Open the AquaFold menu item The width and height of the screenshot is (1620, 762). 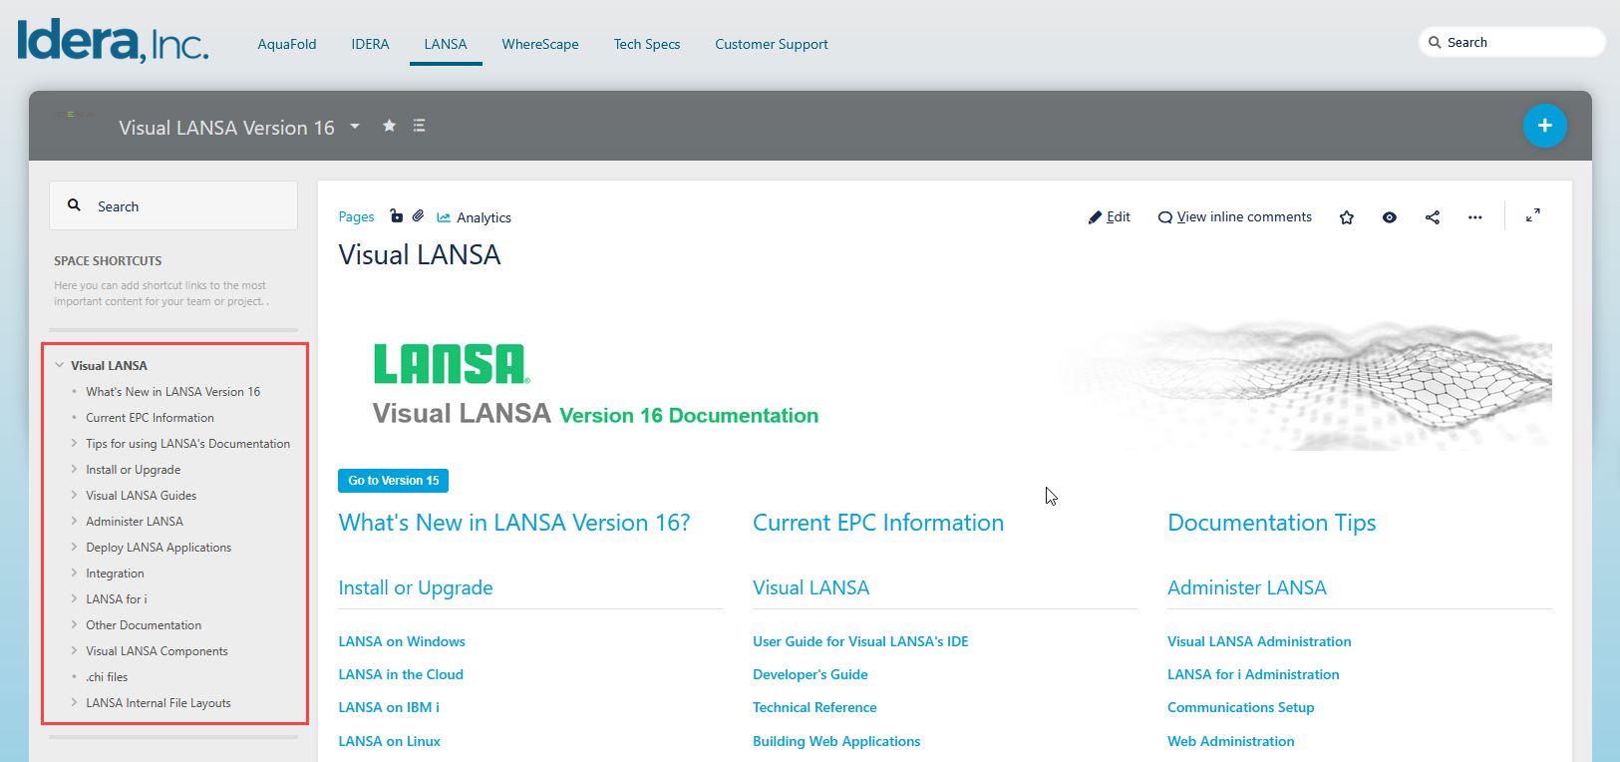point(287,44)
